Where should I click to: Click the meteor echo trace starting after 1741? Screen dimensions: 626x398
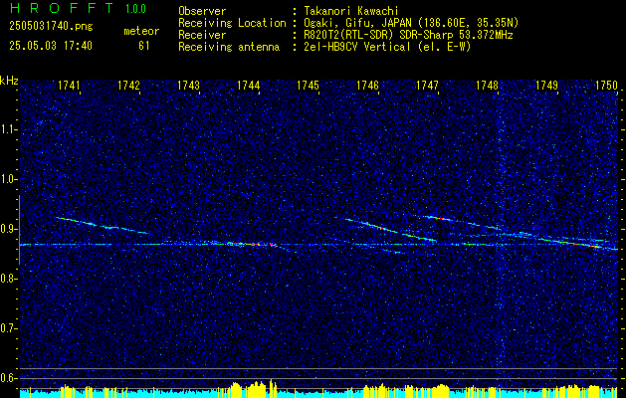click(x=102, y=225)
